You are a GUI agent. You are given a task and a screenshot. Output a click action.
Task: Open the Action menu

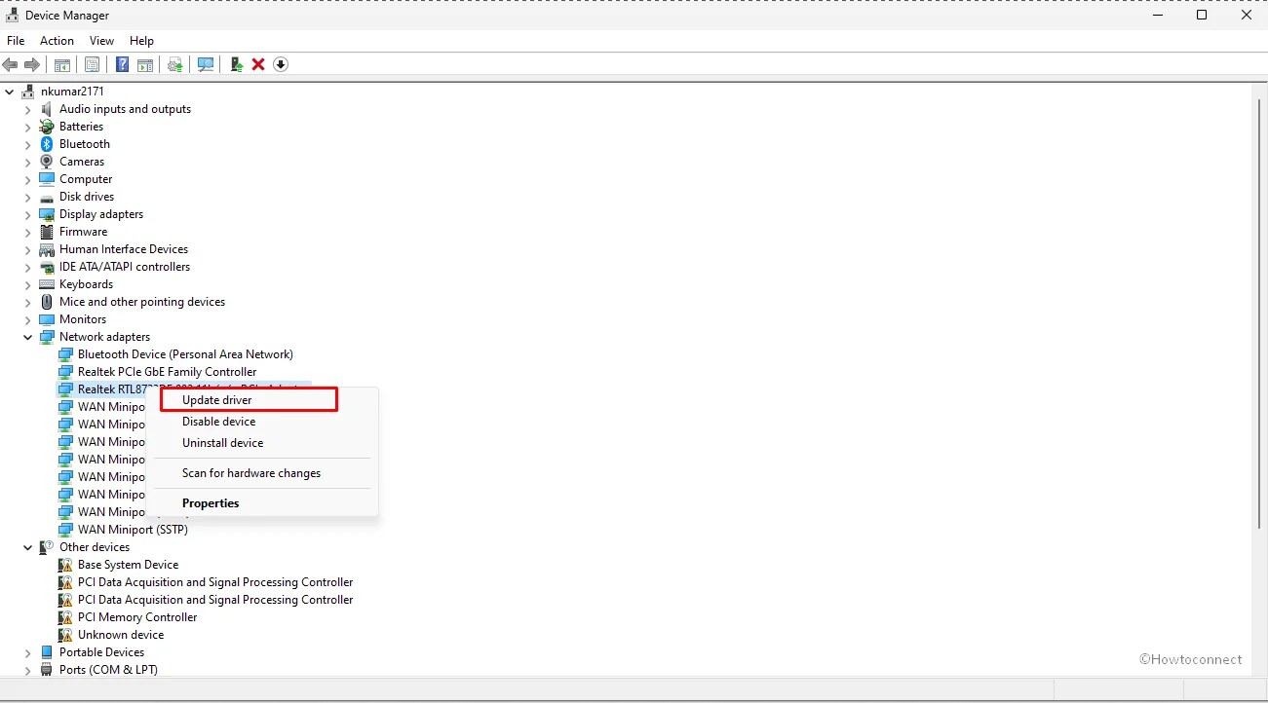(57, 41)
